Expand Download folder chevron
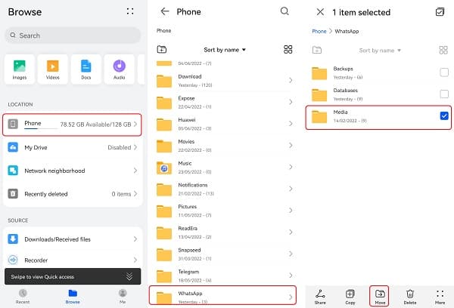This screenshot has height=308, width=454. pos(291,80)
